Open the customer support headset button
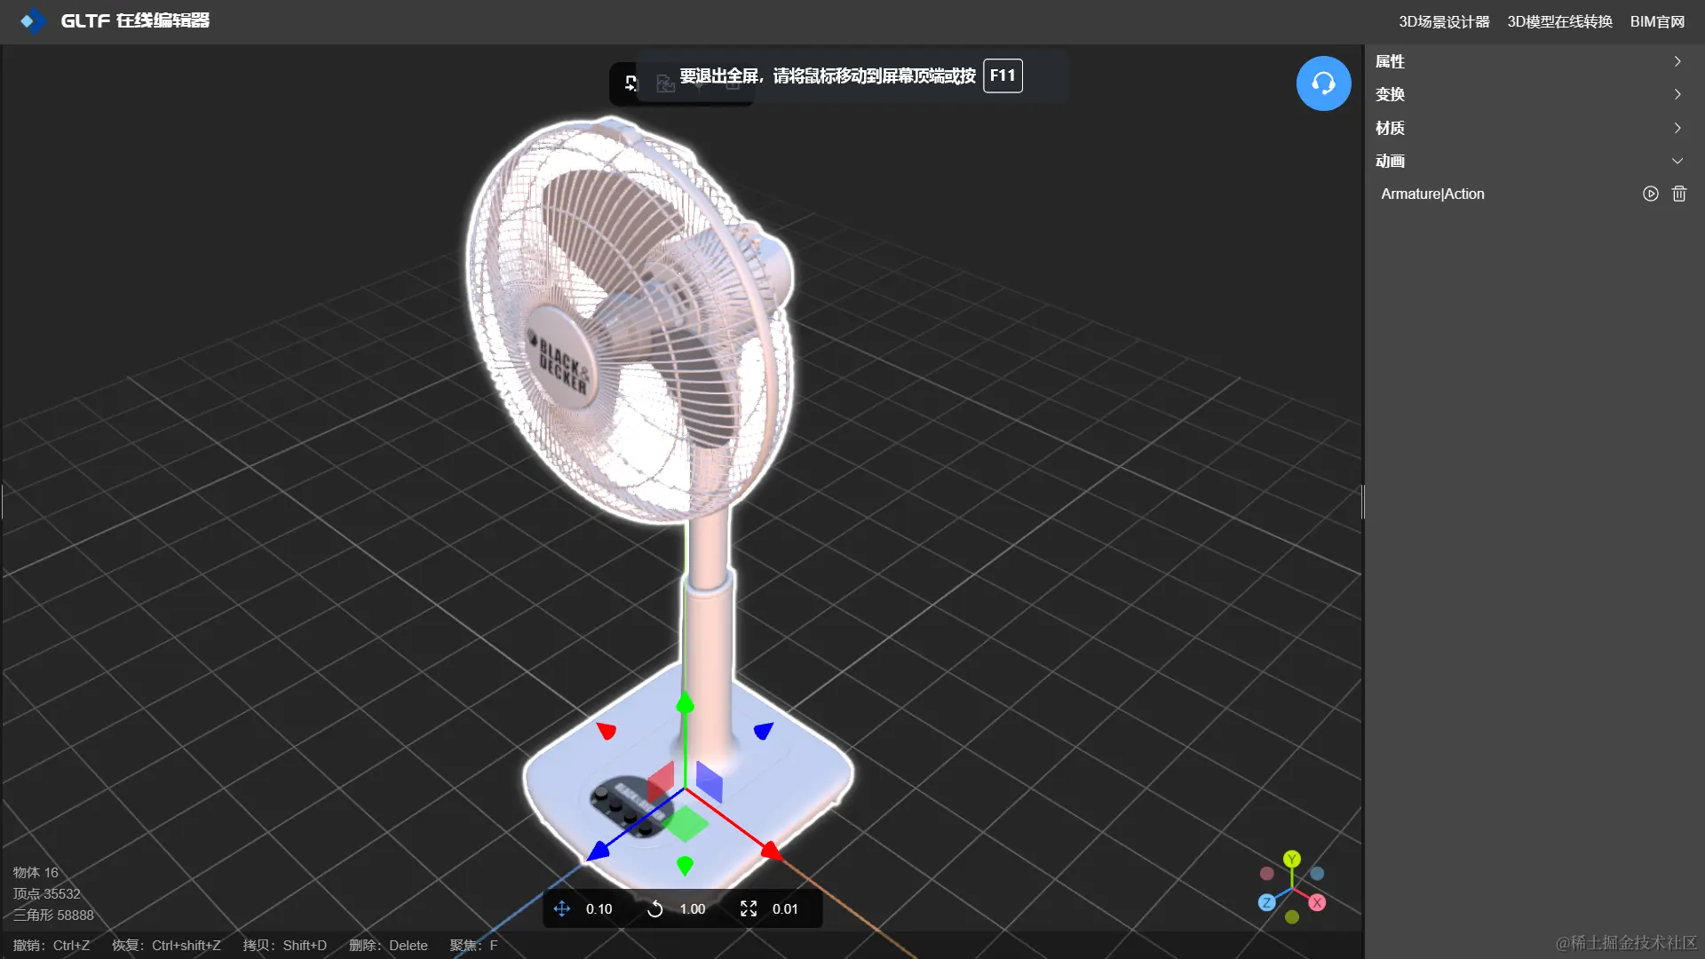The height and width of the screenshot is (959, 1705). (1323, 83)
